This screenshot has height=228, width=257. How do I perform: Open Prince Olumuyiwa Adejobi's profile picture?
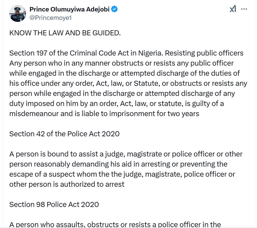(18, 13)
